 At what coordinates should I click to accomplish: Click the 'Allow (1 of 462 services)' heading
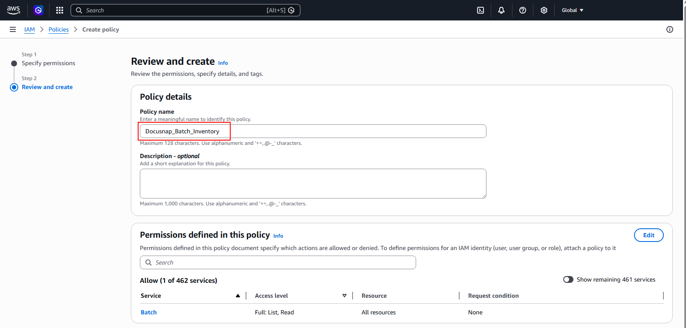pos(179,280)
